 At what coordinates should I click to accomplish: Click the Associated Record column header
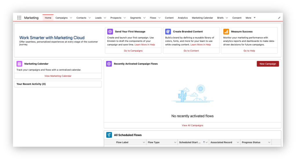[221, 142]
